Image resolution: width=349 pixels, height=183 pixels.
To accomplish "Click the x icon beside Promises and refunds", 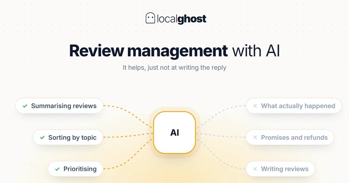I will (255, 137).
